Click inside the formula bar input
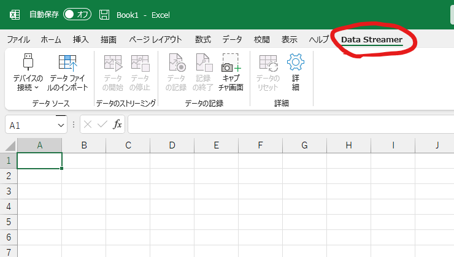This screenshot has width=454, height=257. click(x=288, y=125)
